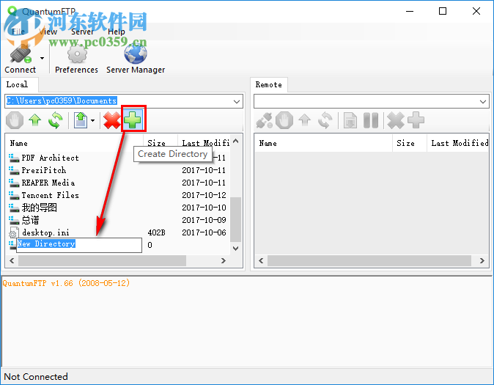The height and width of the screenshot is (385, 494).
Task: Click the local red delete icon
Action: click(111, 120)
